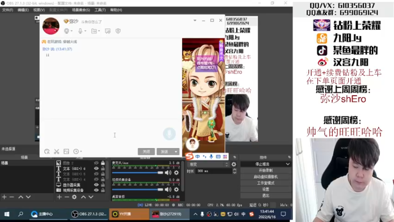Expand the file transfer options arrow
Image resolution: width=394 pixels, height=222 pixels.
(99, 31)
